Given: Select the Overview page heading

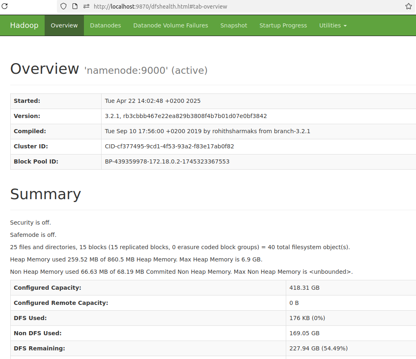Looking at the screenshot, I should tap(45, 69).
